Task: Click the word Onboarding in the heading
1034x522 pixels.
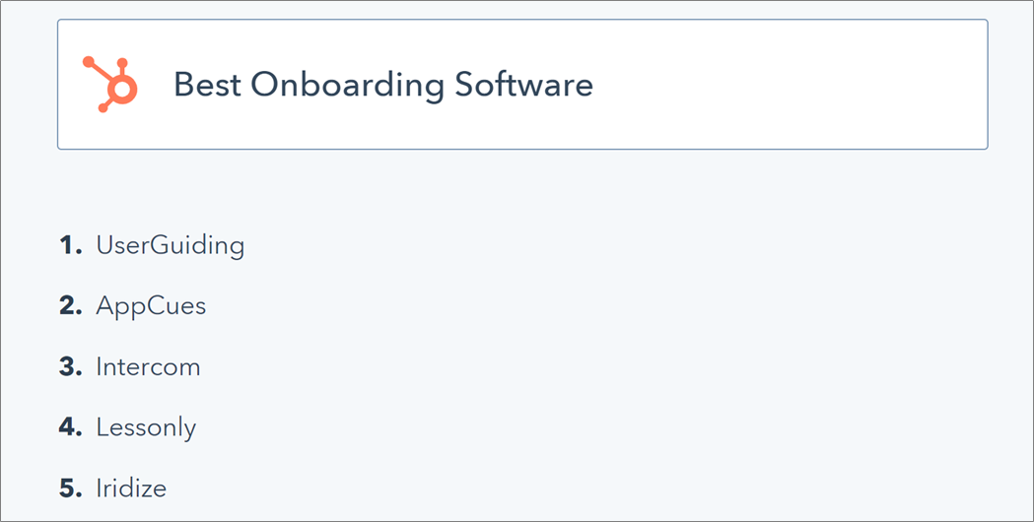Action: [348, 87]
